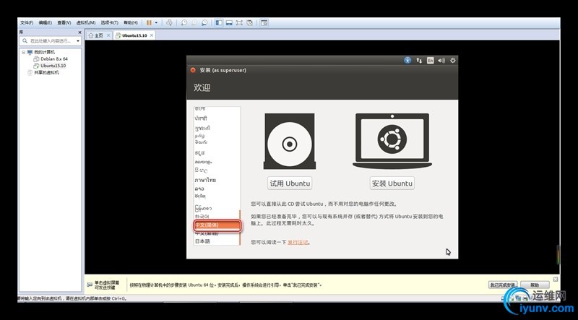Click the take snapshot clock icon
The width and height of the screenshot is (578, 320).
click(x=184, y=23)
